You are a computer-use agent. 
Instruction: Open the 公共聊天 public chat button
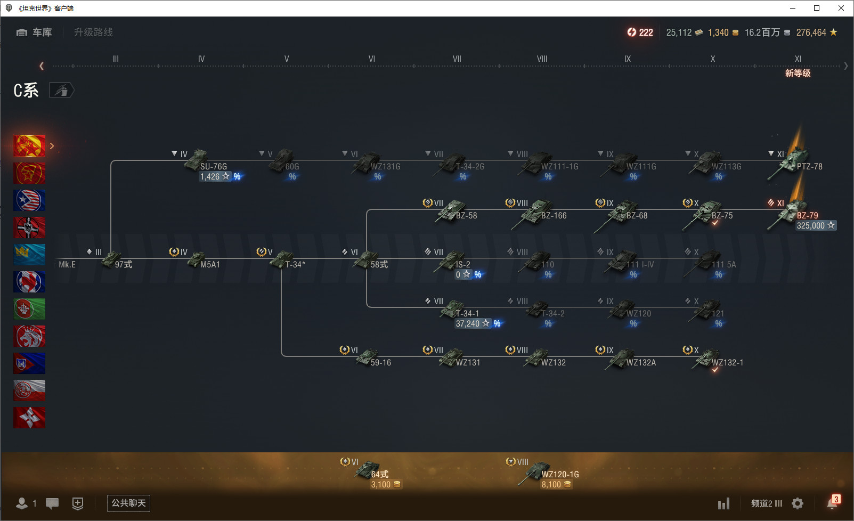coord(128,503)
